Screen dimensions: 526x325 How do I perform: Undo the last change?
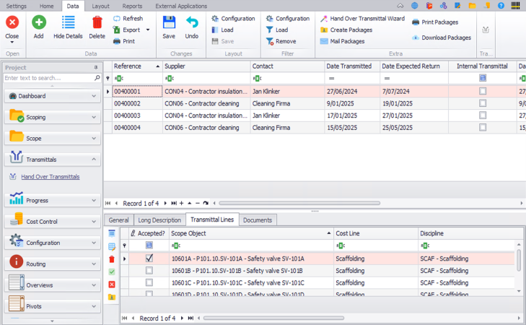pyautogui.click(x=191, y=27)
